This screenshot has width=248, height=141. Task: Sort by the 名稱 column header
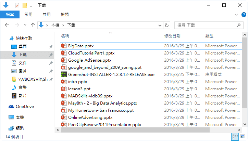(x=65, y=36)
